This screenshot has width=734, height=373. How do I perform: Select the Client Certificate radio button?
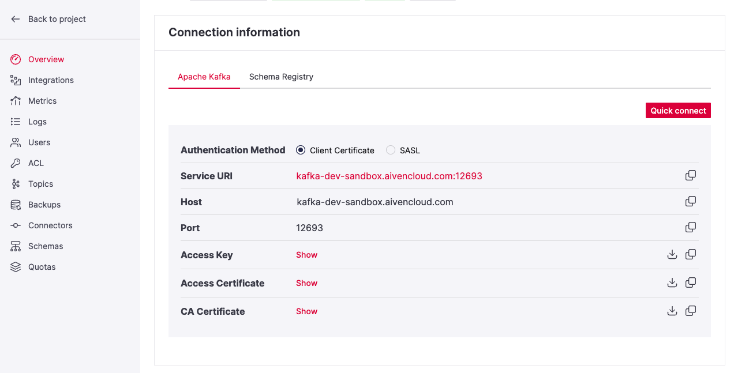300,150
